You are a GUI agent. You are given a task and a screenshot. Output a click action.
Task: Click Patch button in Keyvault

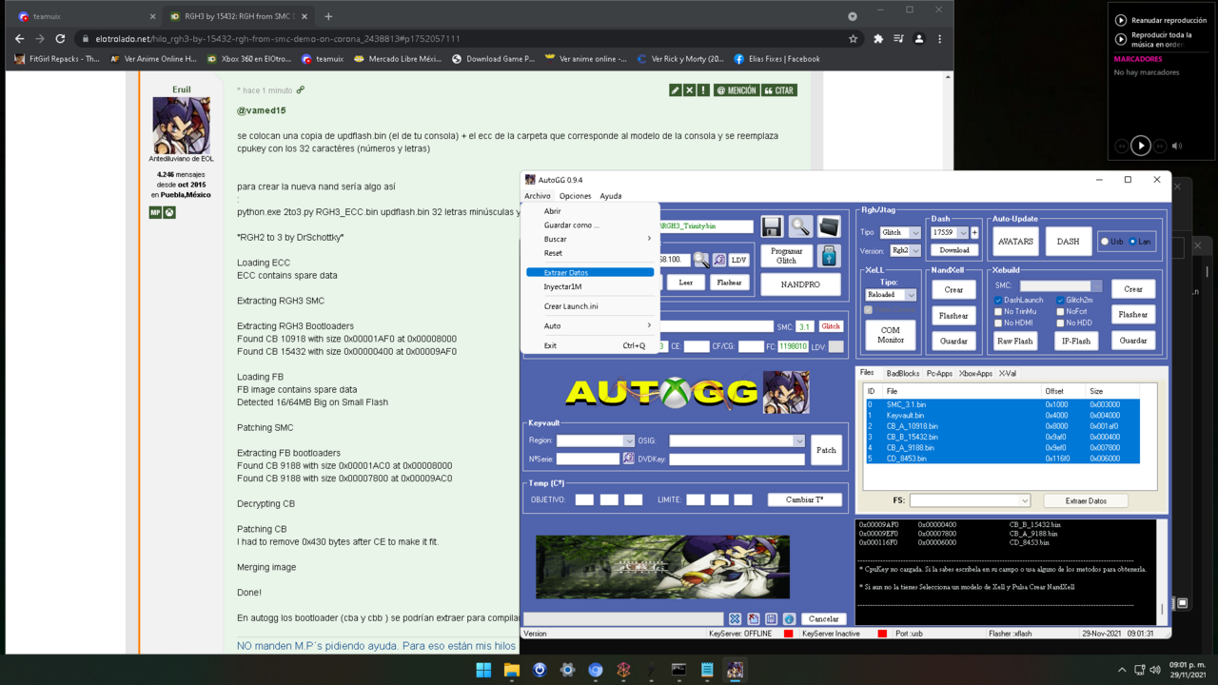[826, 450]
